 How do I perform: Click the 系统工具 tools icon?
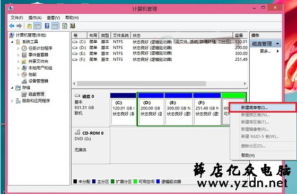[18, 42]
